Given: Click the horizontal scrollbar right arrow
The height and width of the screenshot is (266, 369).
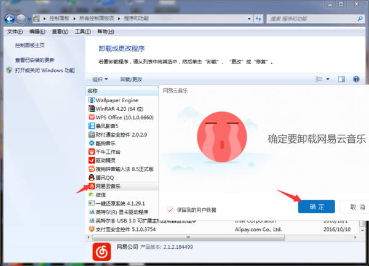Looking at the screenshot, I should click(x=355, y=237).
